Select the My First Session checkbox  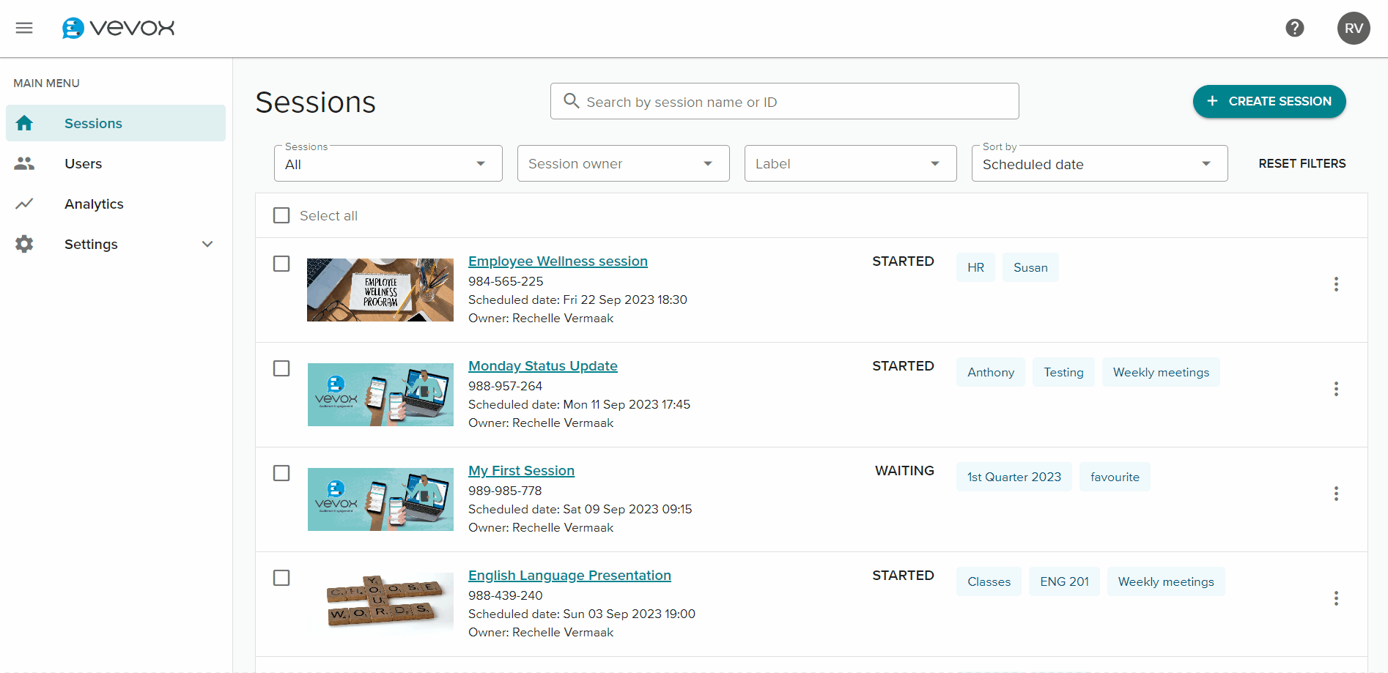(x=281, y=473)
